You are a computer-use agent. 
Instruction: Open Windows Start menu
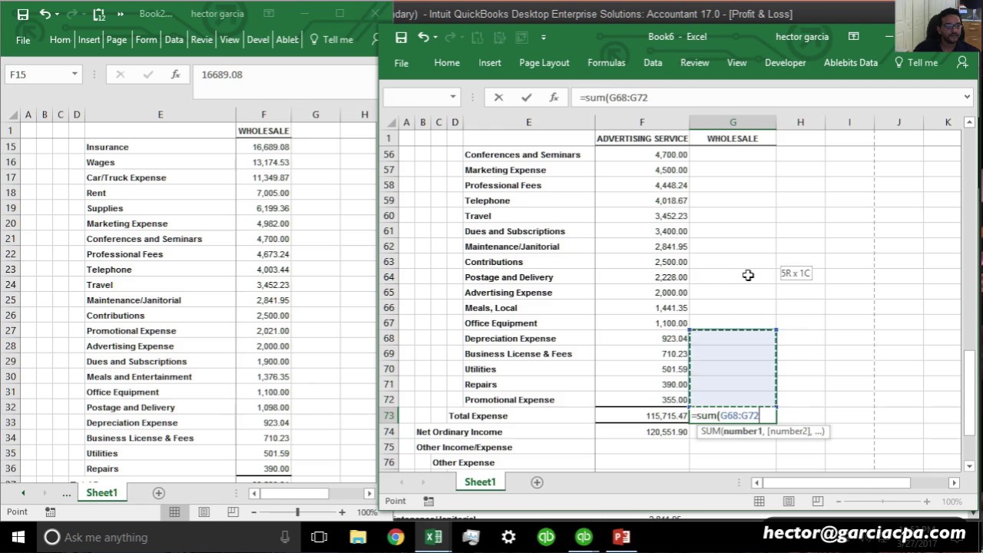tap(18, 537)
